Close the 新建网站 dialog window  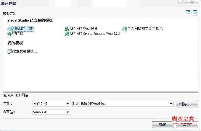(x=192, y=2)
